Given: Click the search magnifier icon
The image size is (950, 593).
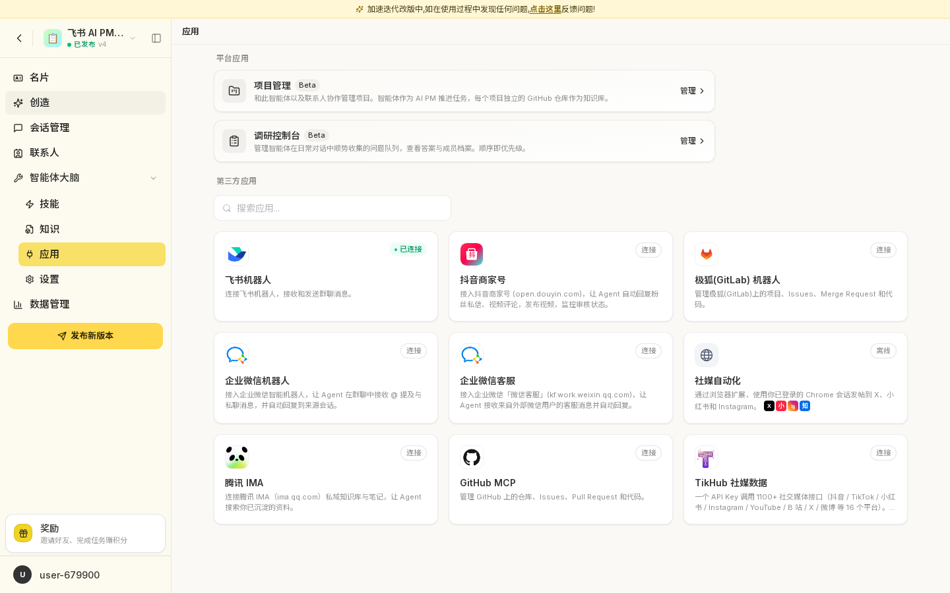Looking at the screenshot, I should 227,208.
